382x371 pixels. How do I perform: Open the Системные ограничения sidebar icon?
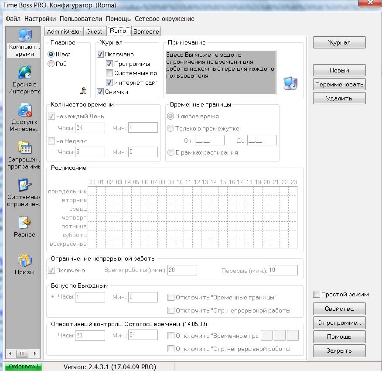coord(24,185)
